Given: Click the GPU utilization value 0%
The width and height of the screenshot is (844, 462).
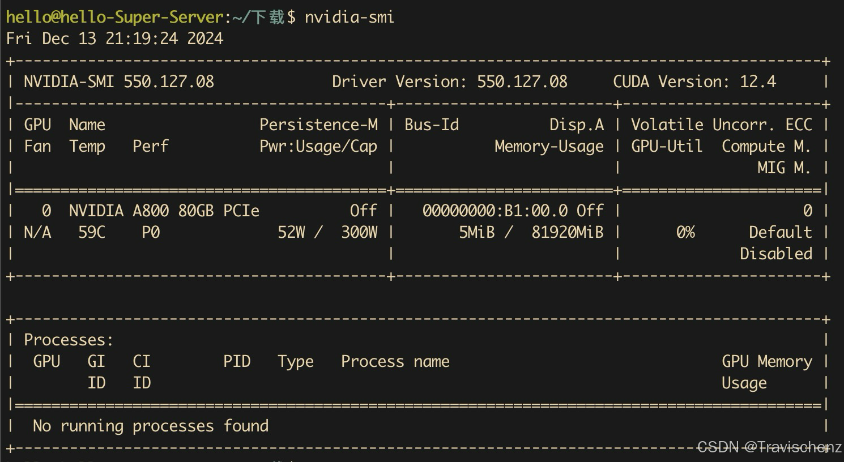Looking at the screenshot, I should [685, 232].
